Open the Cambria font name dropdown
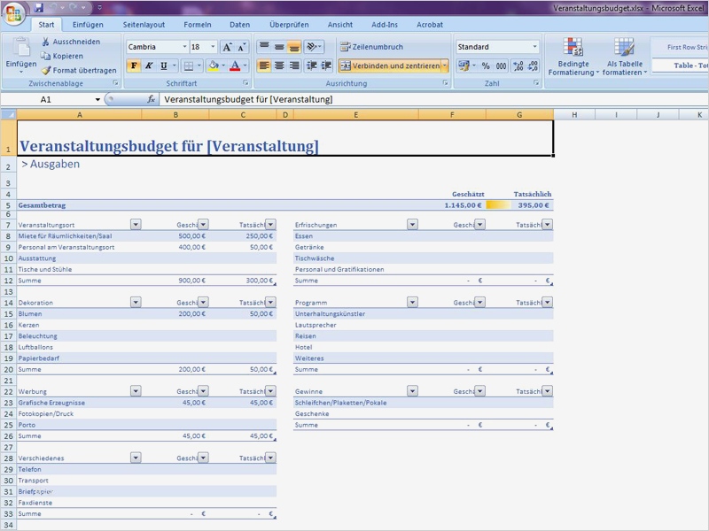Viewport: 709px width, 531px height. 184,47
